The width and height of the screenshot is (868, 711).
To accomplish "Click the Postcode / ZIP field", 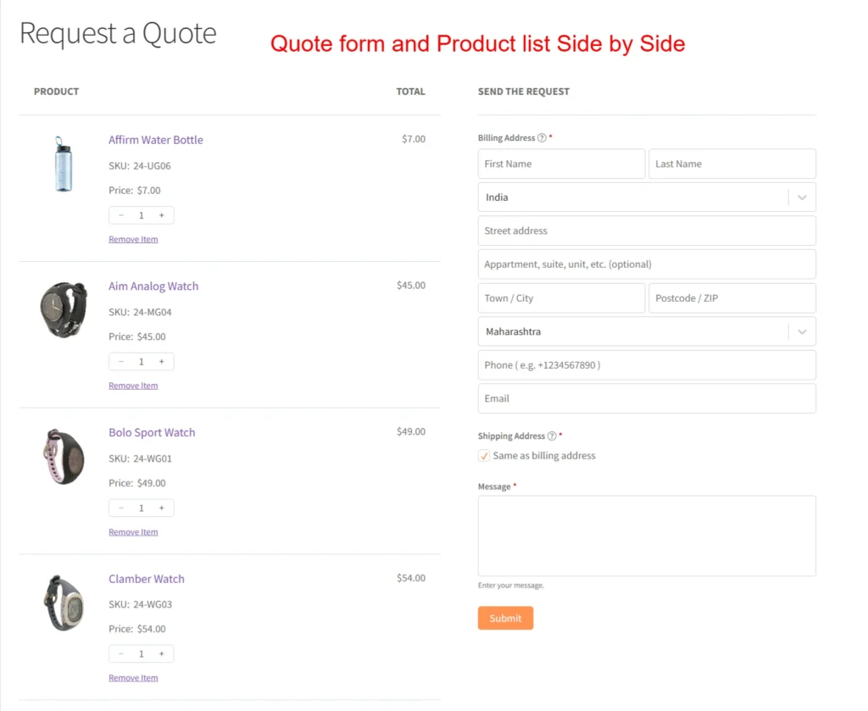I will [x=732, y=297].
